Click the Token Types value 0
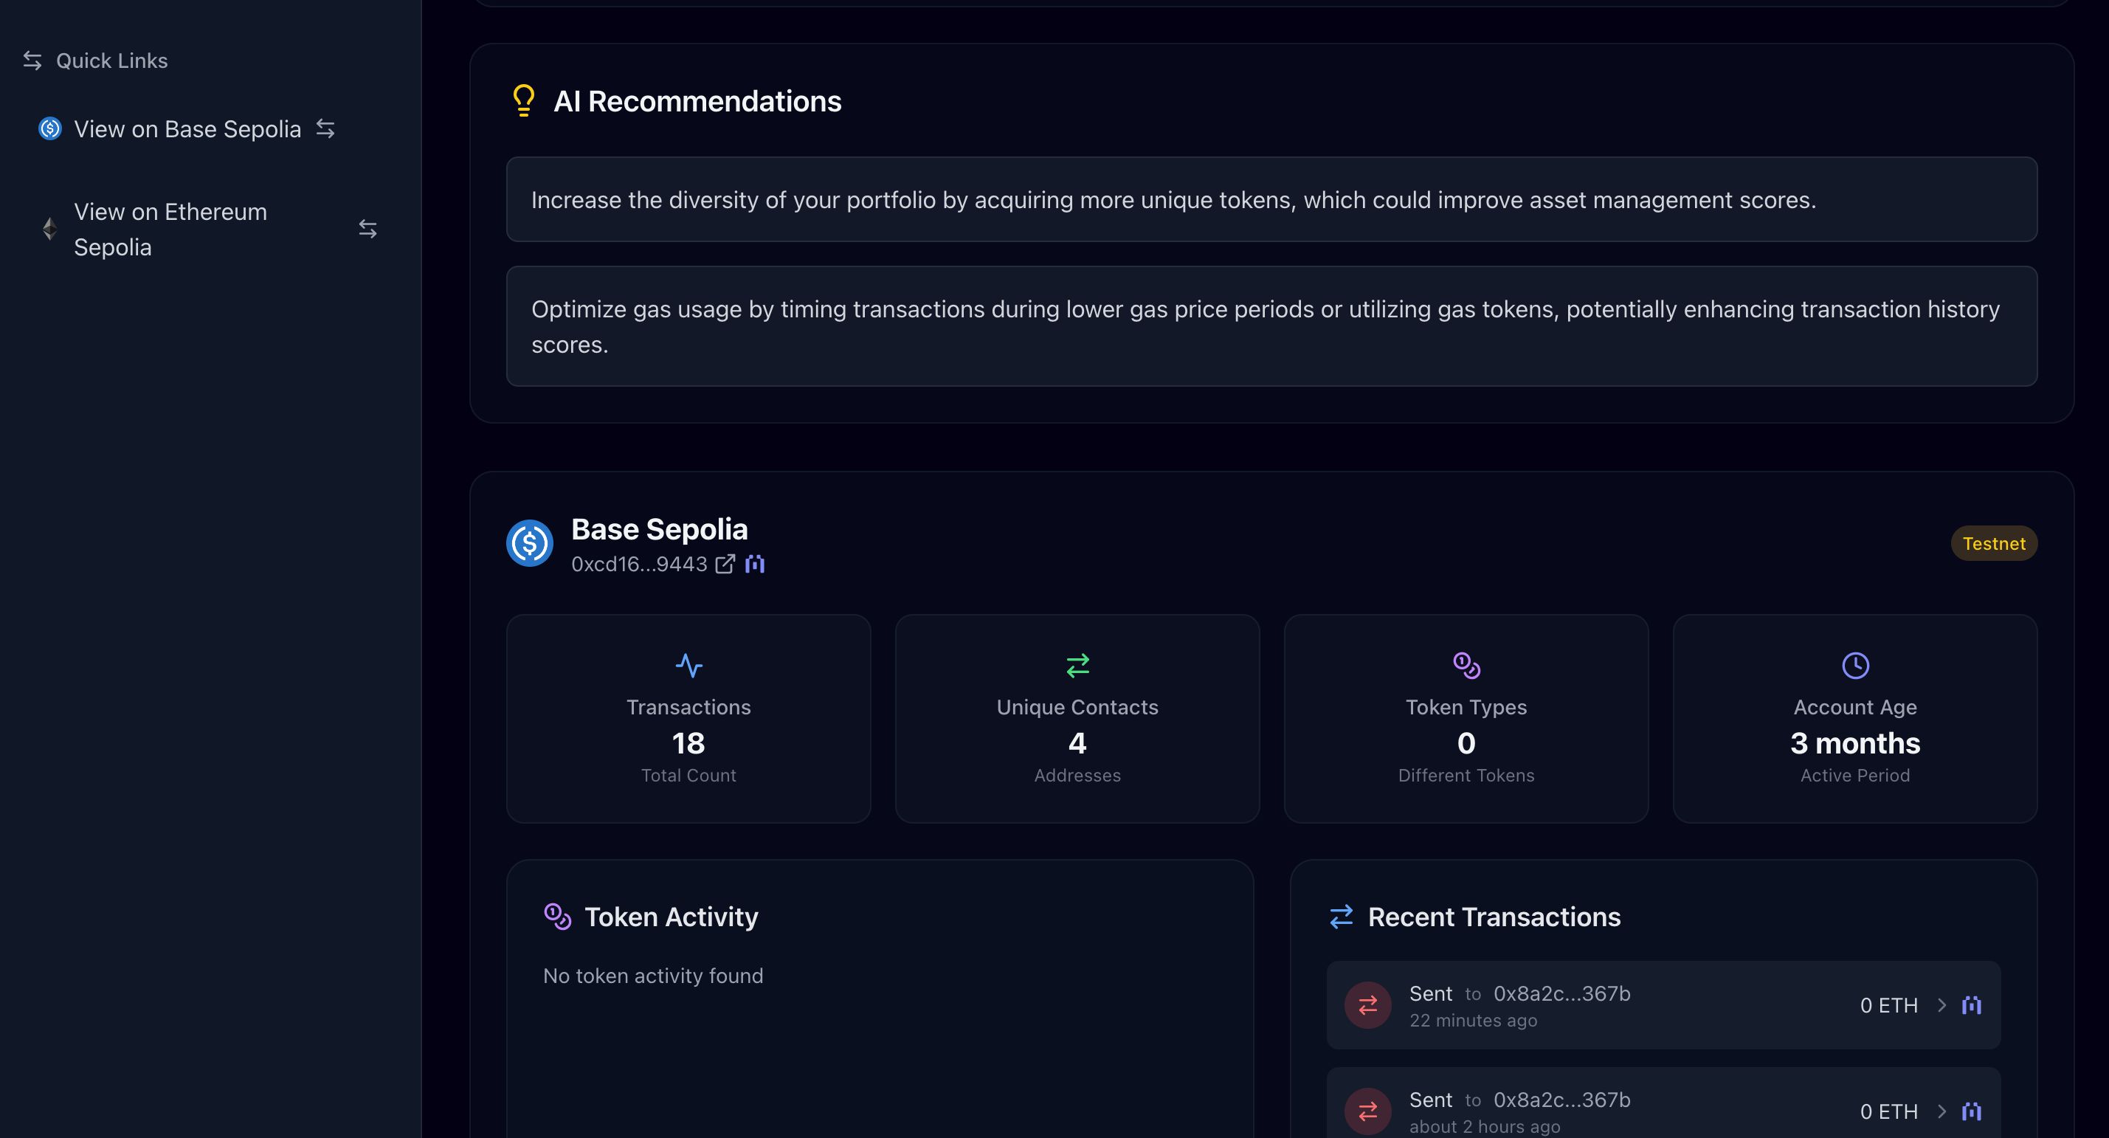 (x=1466, y=743)
